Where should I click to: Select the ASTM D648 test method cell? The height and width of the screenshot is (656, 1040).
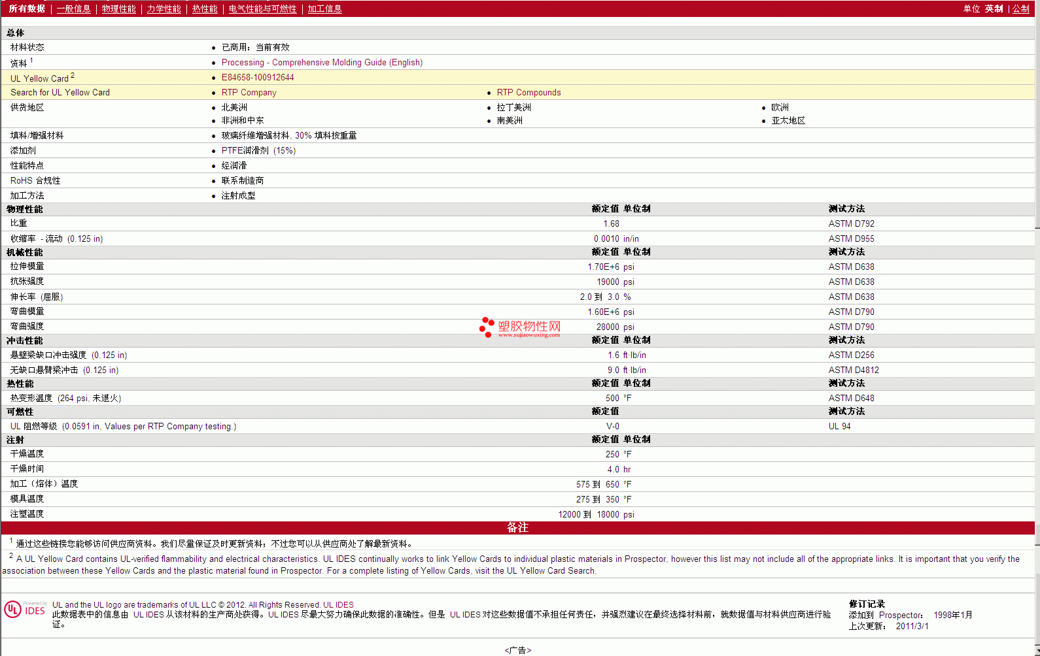coord(852,398)
